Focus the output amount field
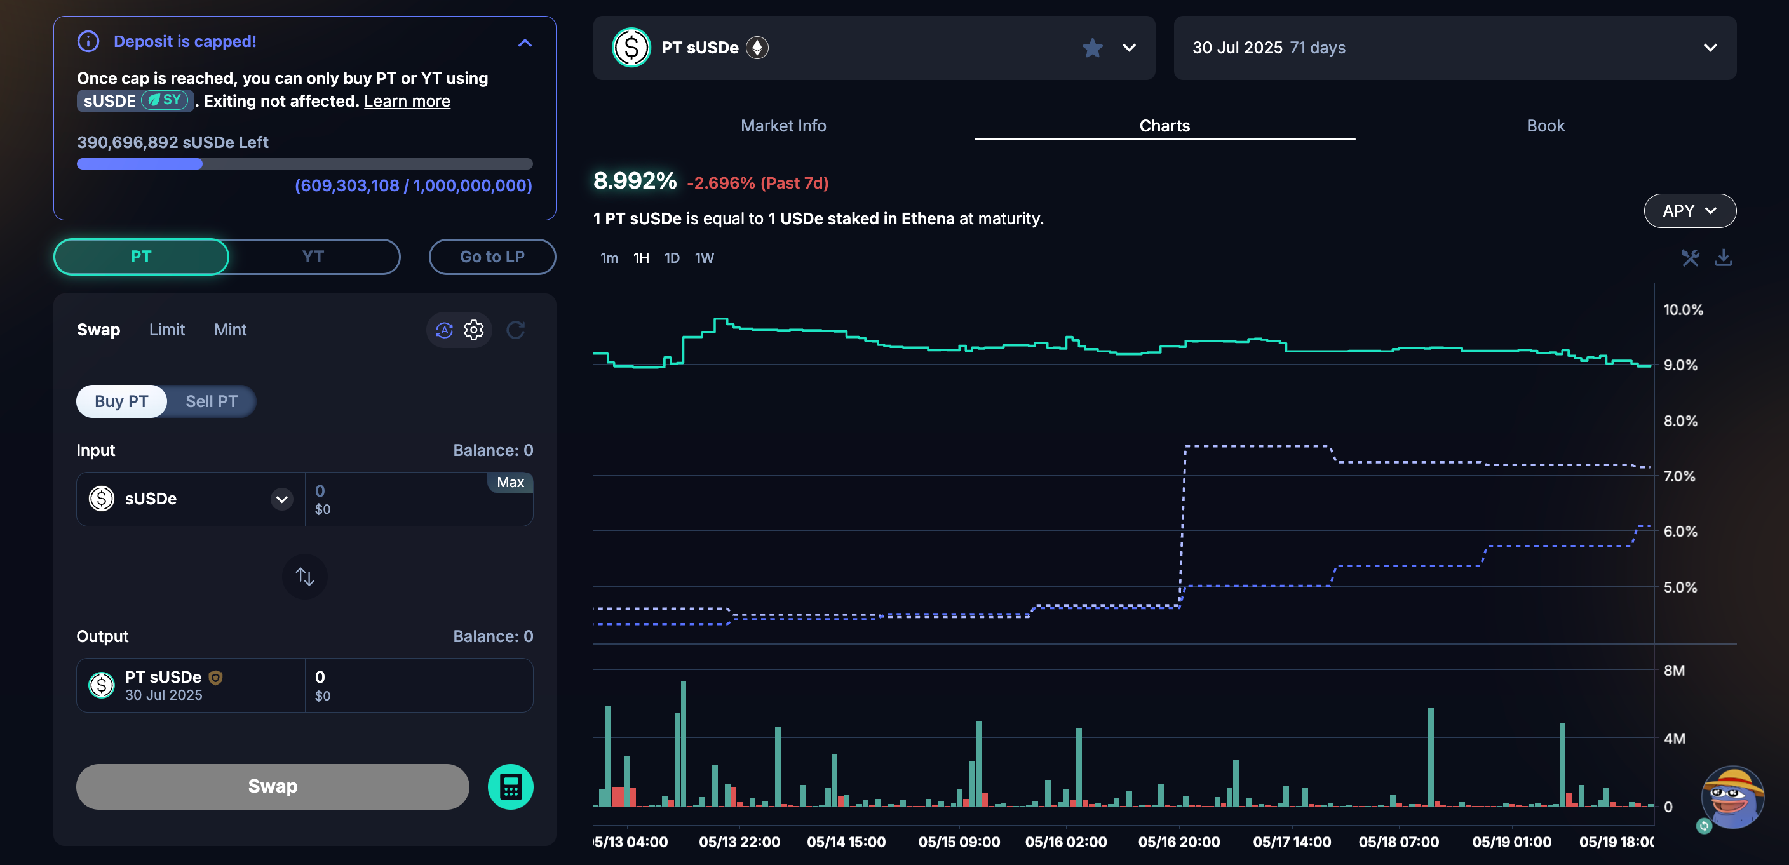1789x865 pixels. [419, 685]
